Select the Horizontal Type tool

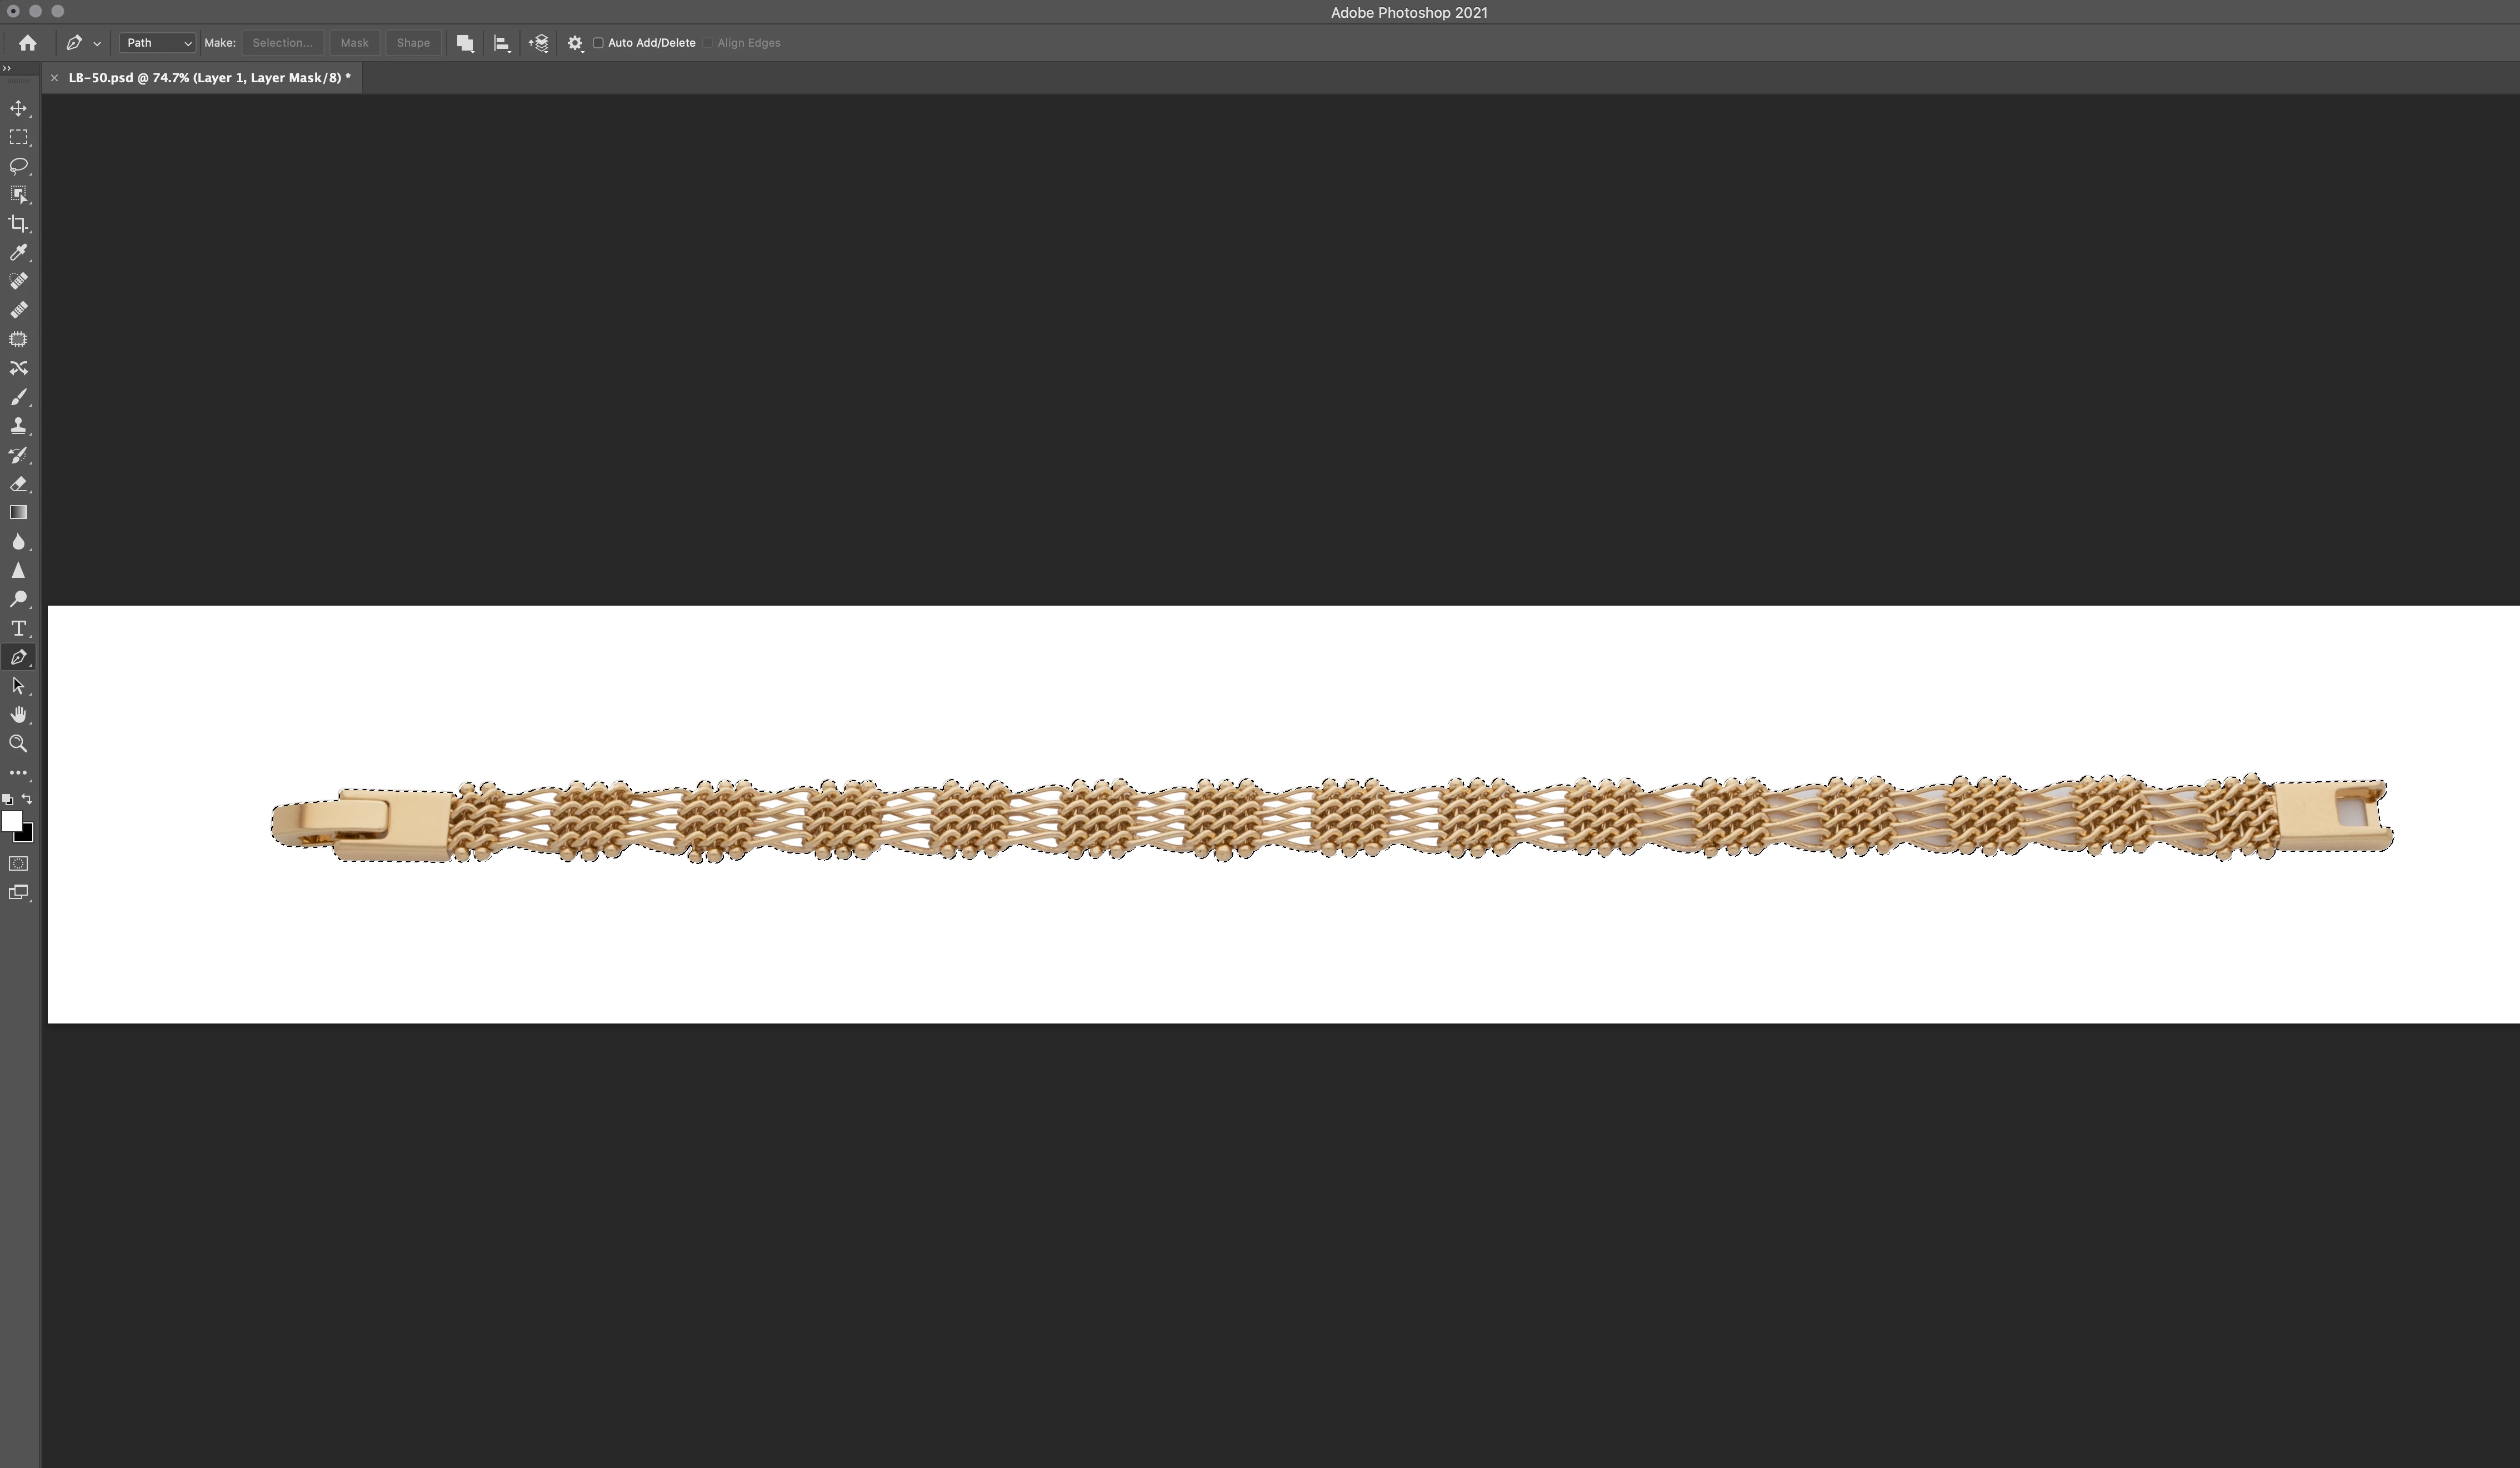coord(18,628)
